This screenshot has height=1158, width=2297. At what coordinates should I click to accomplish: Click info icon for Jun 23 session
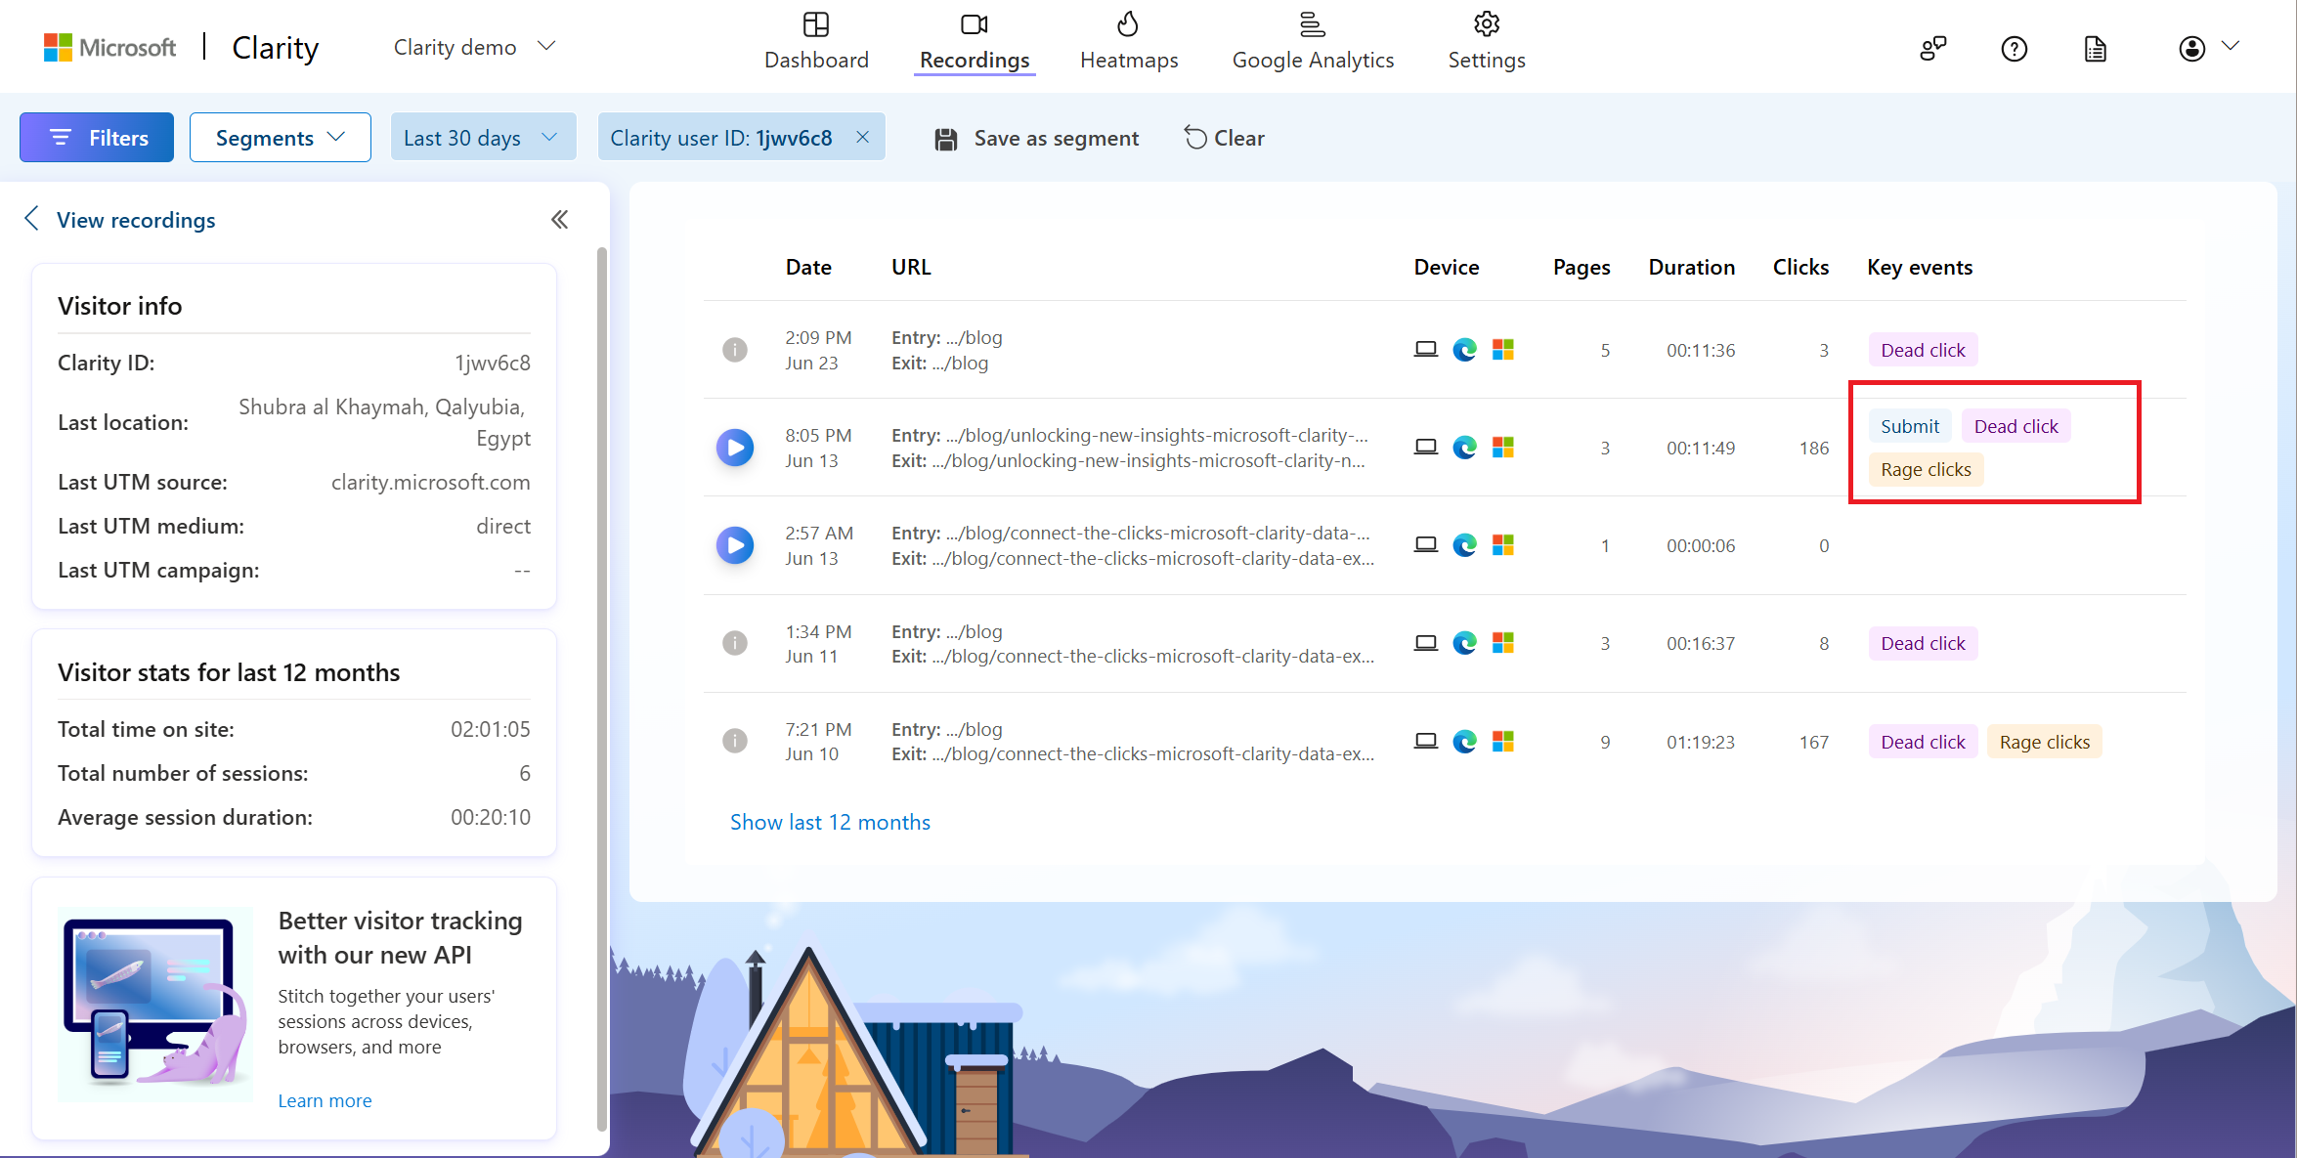(x=735, y=350)
